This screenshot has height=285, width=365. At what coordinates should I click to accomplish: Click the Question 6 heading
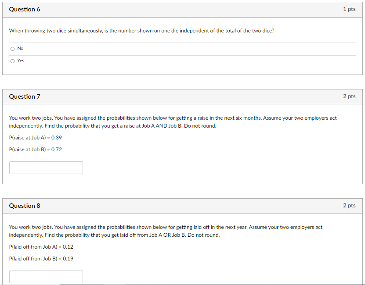coord(25,9)
